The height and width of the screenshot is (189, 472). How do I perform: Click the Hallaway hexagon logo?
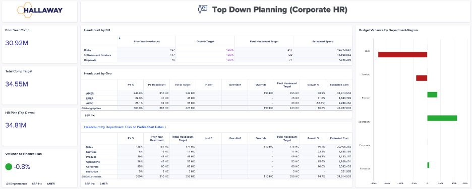click(39, 10)
